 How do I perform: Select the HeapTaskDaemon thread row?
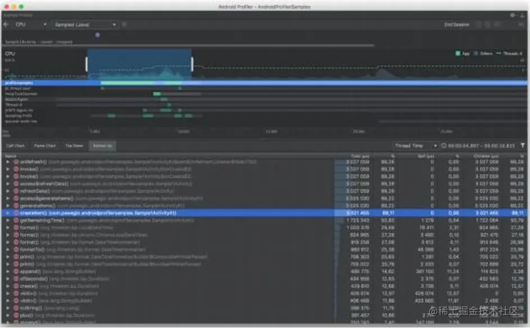click(x=264, y=94)
